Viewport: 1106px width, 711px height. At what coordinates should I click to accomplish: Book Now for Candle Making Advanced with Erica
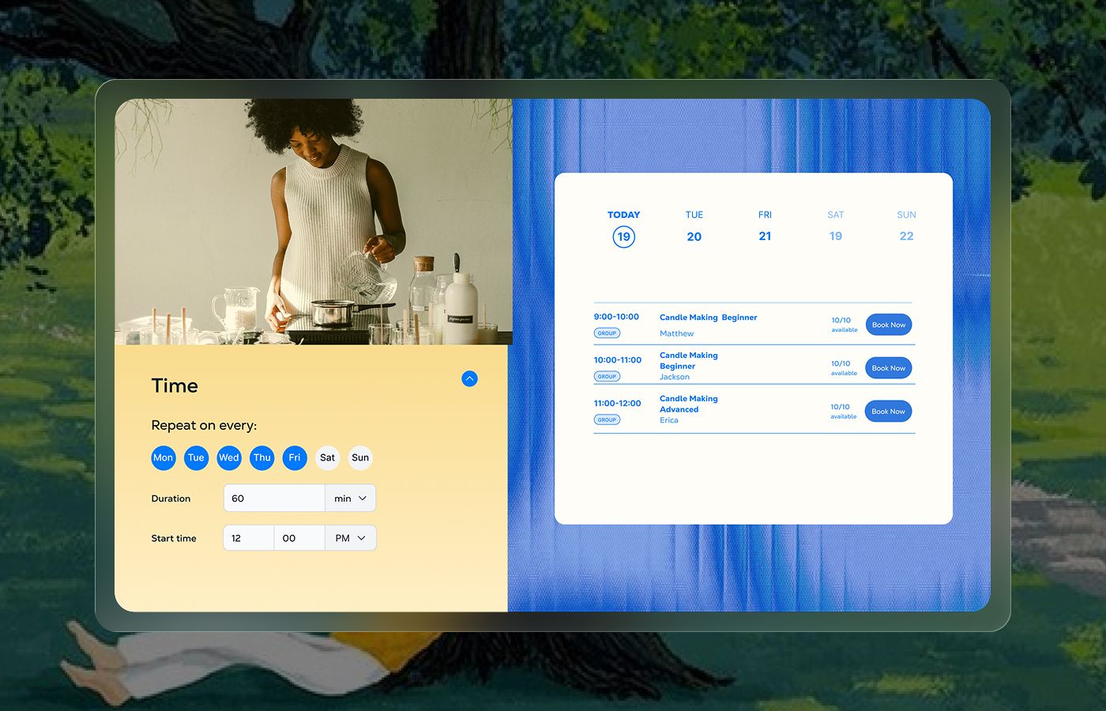(x=888, y=411)
